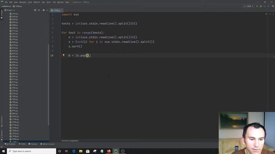Click the Cortana circle icon on taskbar
The width and height of the screenshot is (275, 154).
point(59,151)
